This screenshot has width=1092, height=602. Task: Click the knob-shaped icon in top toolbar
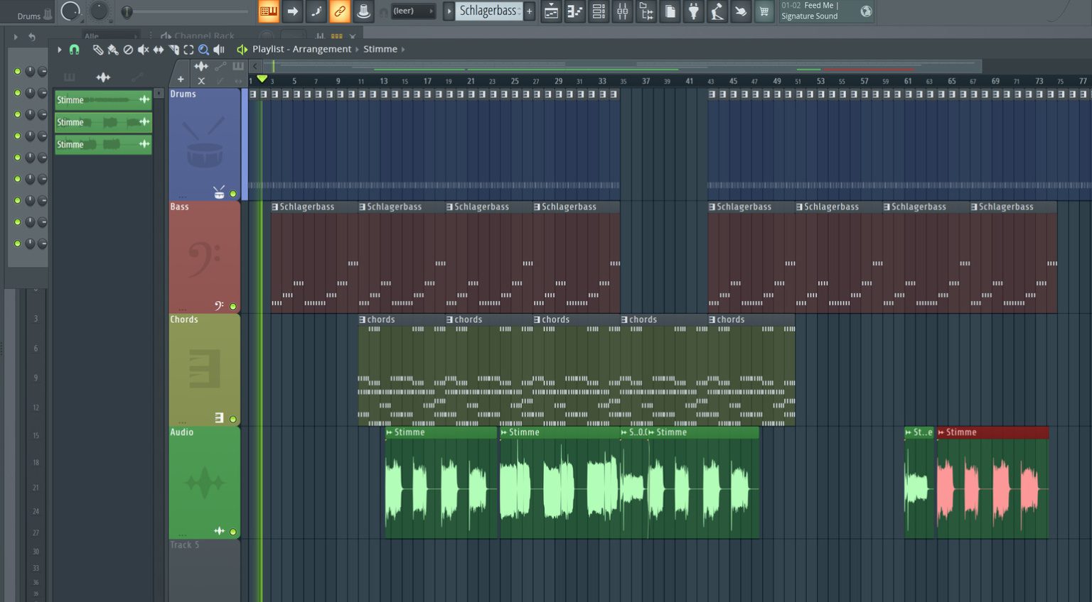[363, 11]
